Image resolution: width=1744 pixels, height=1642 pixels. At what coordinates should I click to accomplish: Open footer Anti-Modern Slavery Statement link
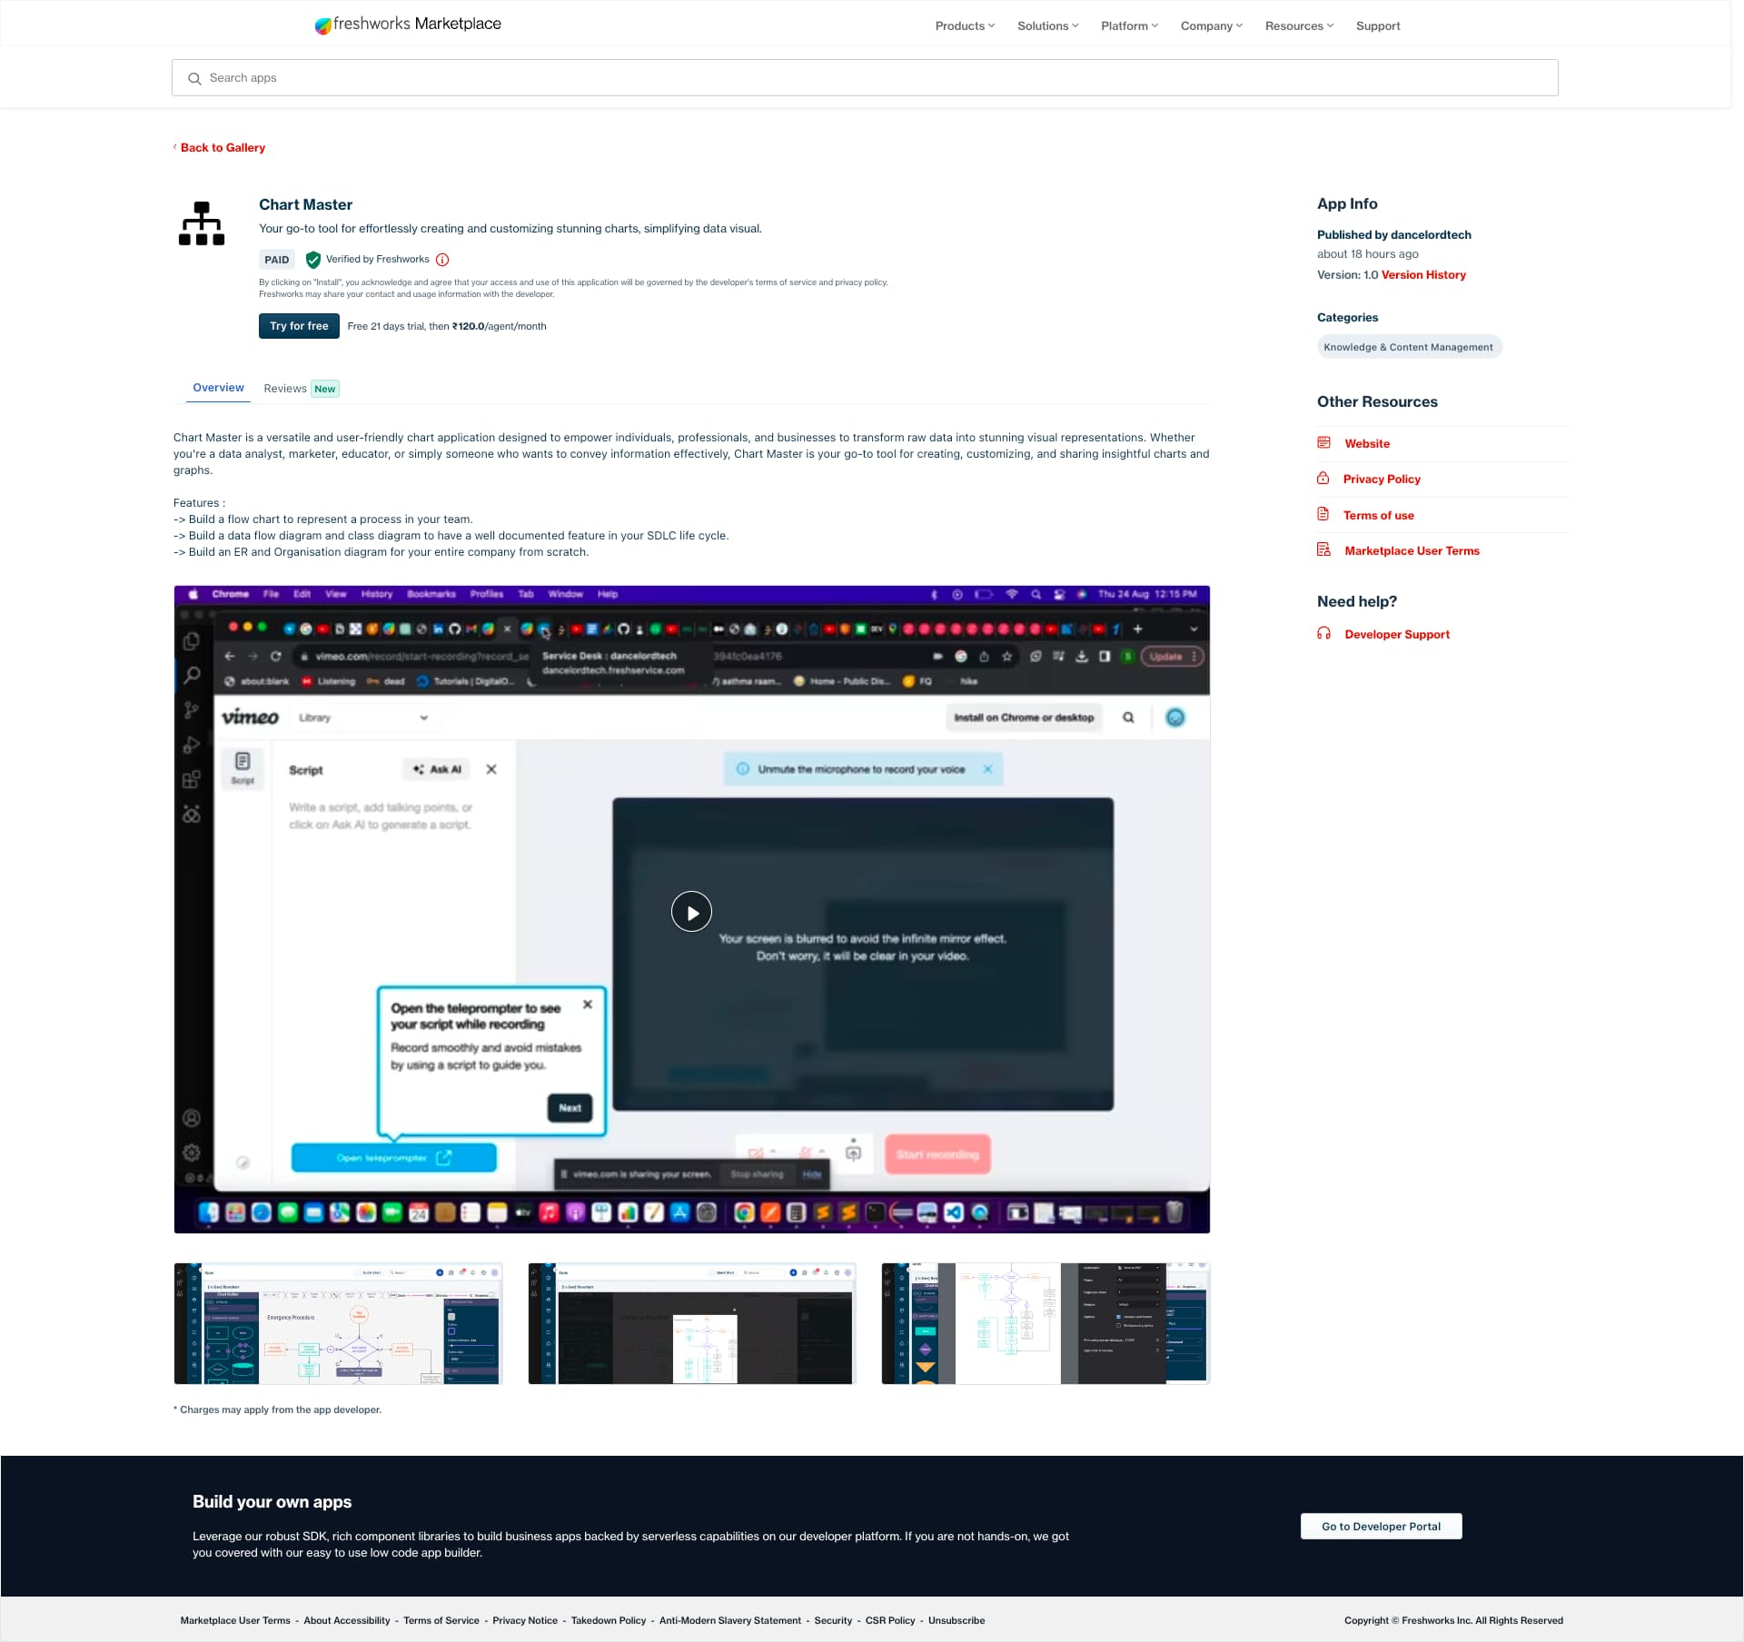pyautogui.click(x=730, y=1620)
